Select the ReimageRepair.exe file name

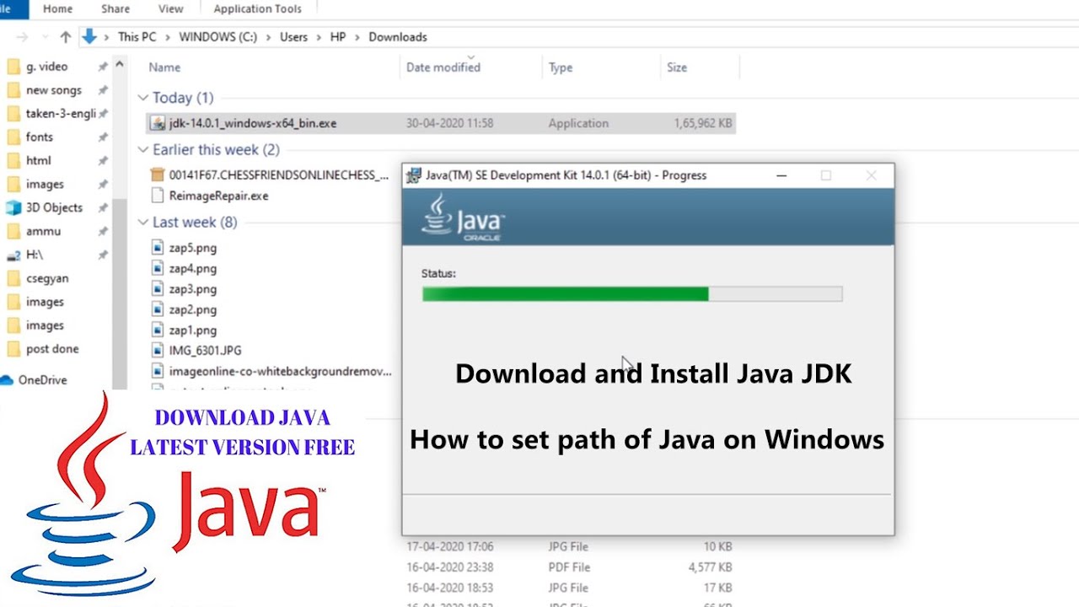click(x=218, y=196)
